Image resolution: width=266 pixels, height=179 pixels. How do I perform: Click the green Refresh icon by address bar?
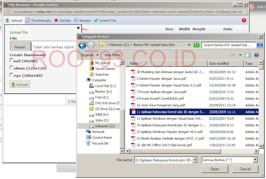(x=197, y=45)
